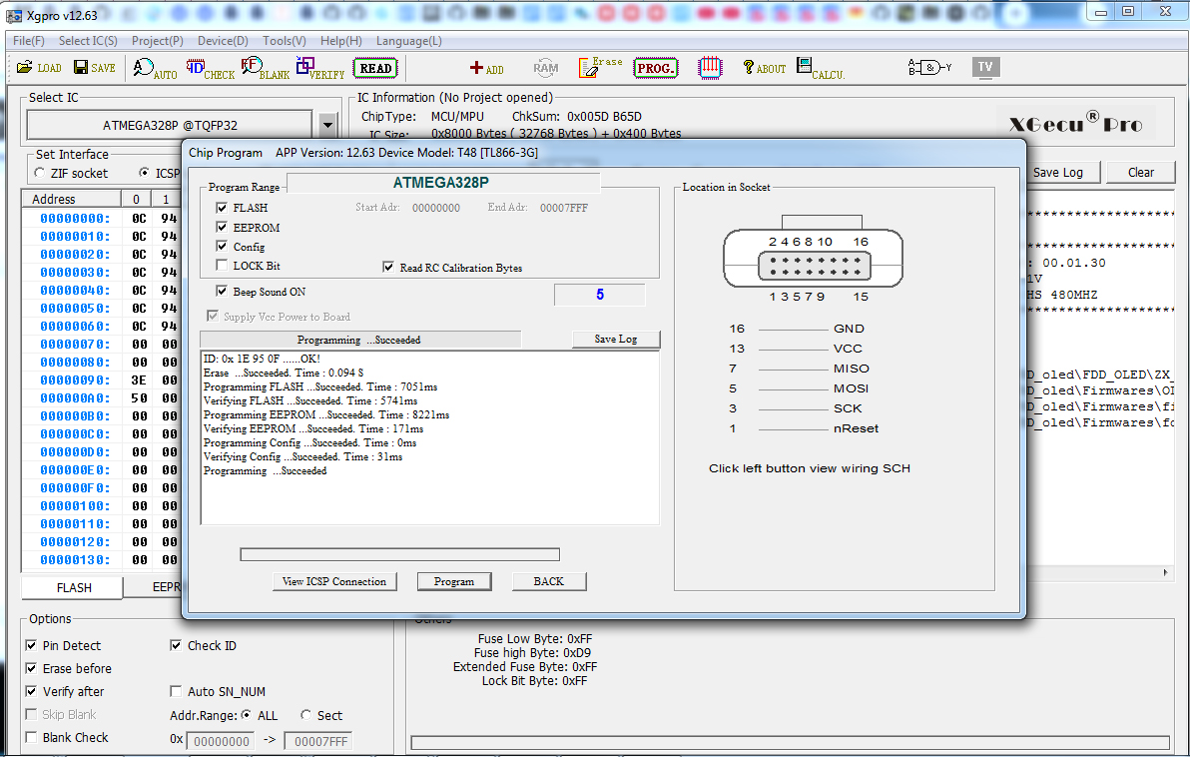Click the TV toolbar icon
The width and height of the screenshot is (1190, 757).
click(x=985, y=67)
